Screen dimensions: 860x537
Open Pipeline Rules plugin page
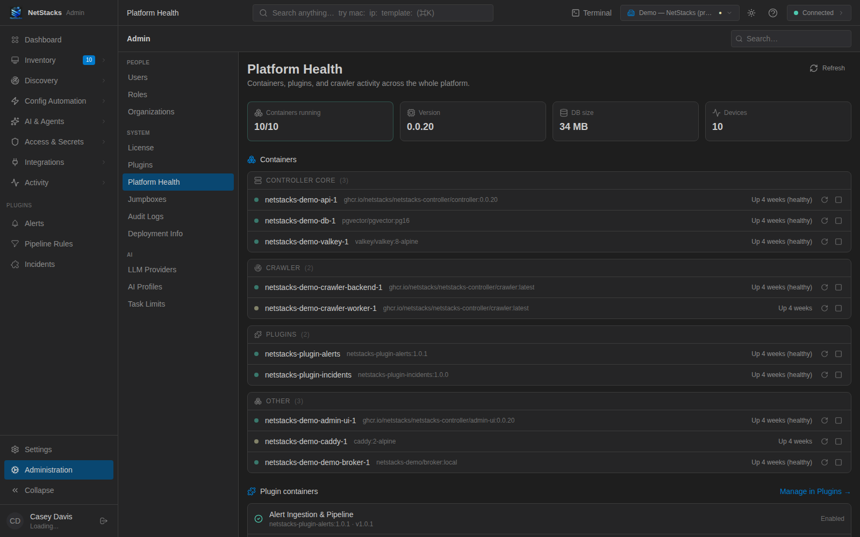59,244
